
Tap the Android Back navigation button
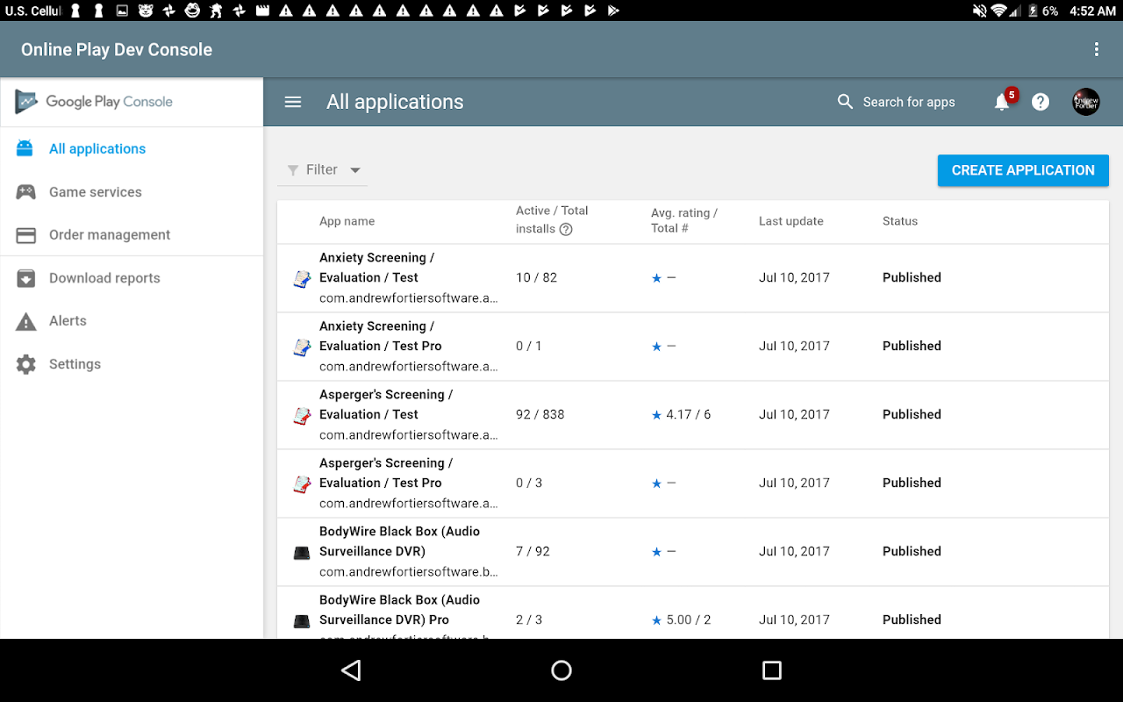pyautogui.click(x=351, y=670)
